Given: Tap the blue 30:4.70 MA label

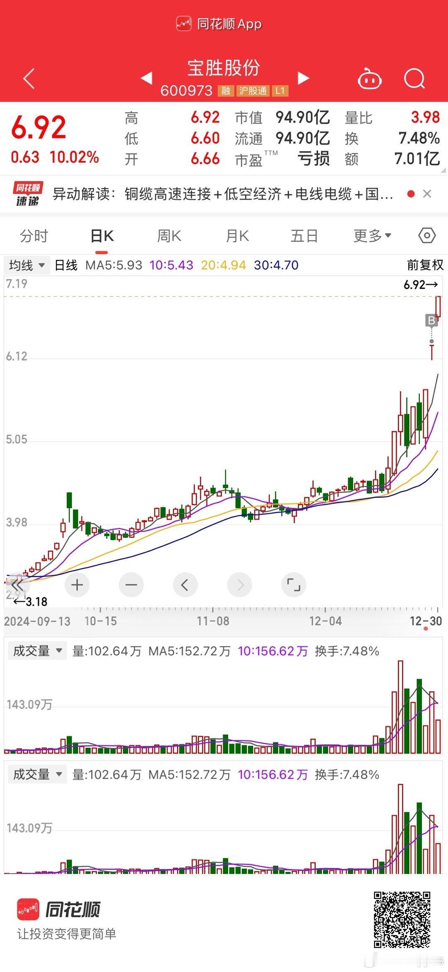Looking at the screenshot, I should point(276,265).
